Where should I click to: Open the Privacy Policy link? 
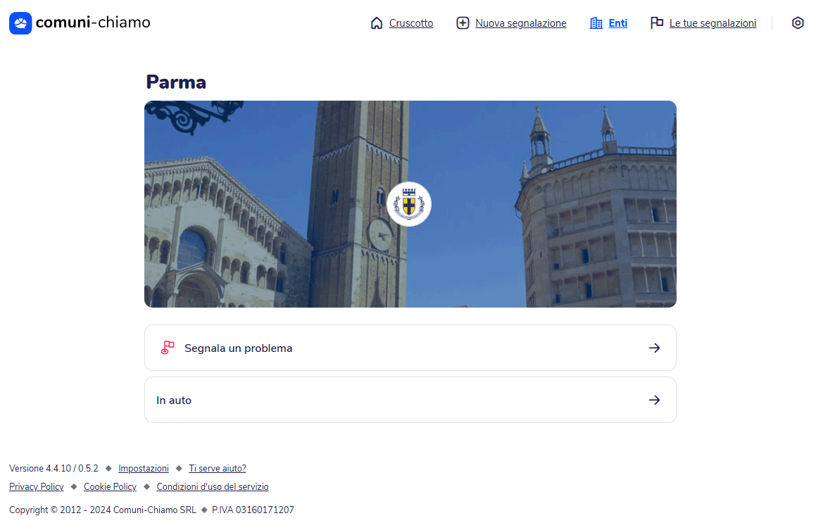[x=37, y=486]
